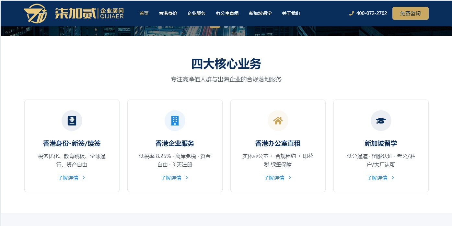Click the passport icon for 香港身份
Screen dimensions: 452x226
72,121
